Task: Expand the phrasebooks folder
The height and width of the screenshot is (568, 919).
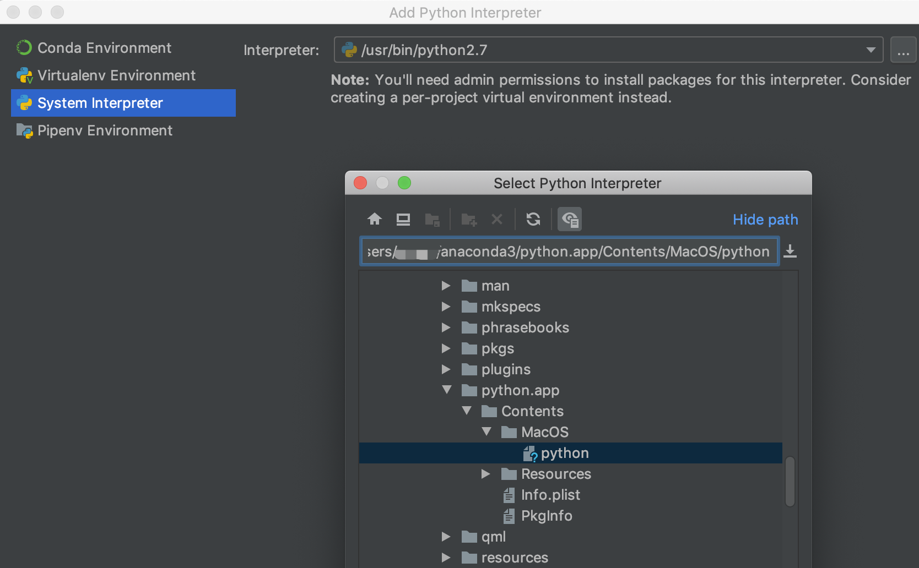Action: 446,327
